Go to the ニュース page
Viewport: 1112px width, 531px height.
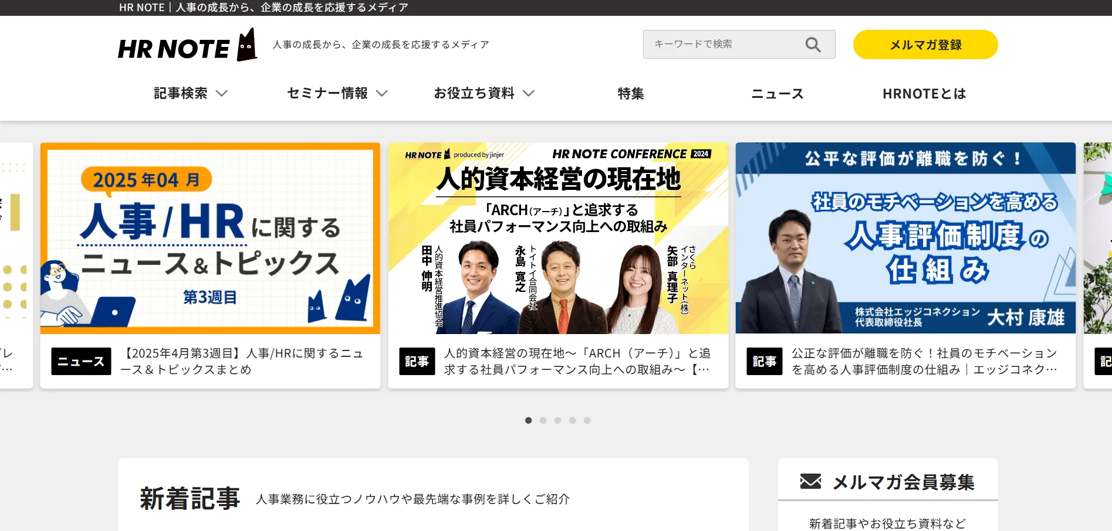778,93
